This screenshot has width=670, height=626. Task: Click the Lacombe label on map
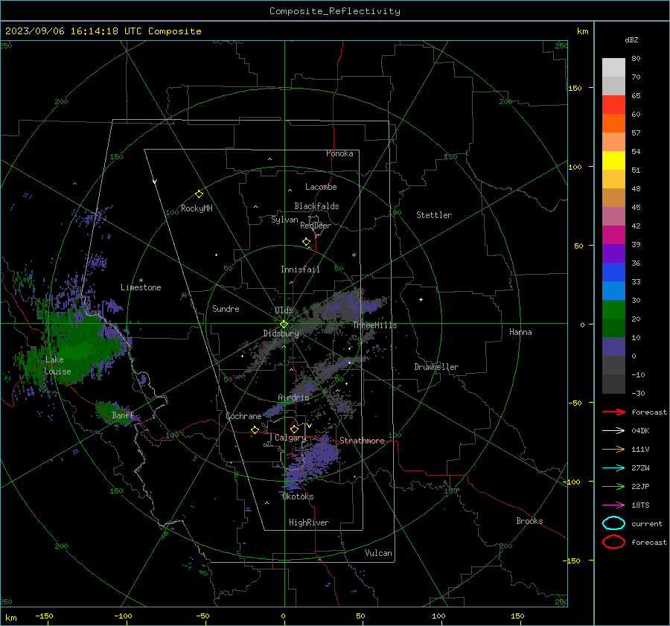click(x=321, y=187)
